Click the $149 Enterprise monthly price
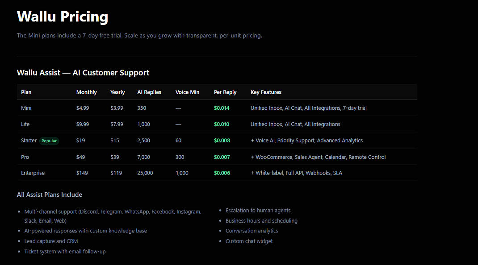This screenshot has height=265, width=478. 82,173
